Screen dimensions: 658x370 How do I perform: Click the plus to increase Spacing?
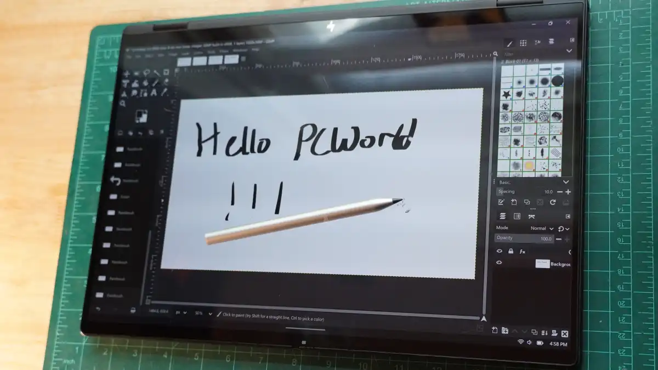(x=568, y=192)
